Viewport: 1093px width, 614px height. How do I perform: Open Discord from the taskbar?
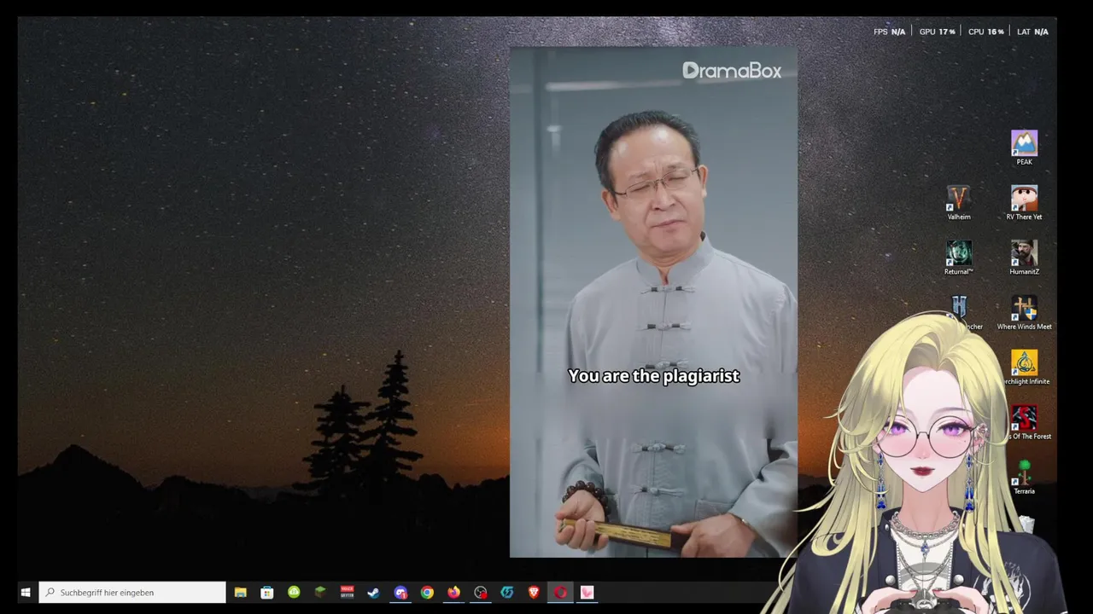pos(400,592)
